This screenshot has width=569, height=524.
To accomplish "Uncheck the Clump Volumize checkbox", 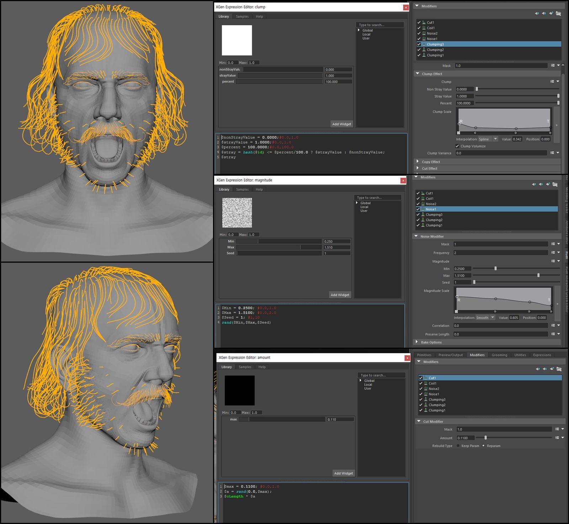I will 457,146.
